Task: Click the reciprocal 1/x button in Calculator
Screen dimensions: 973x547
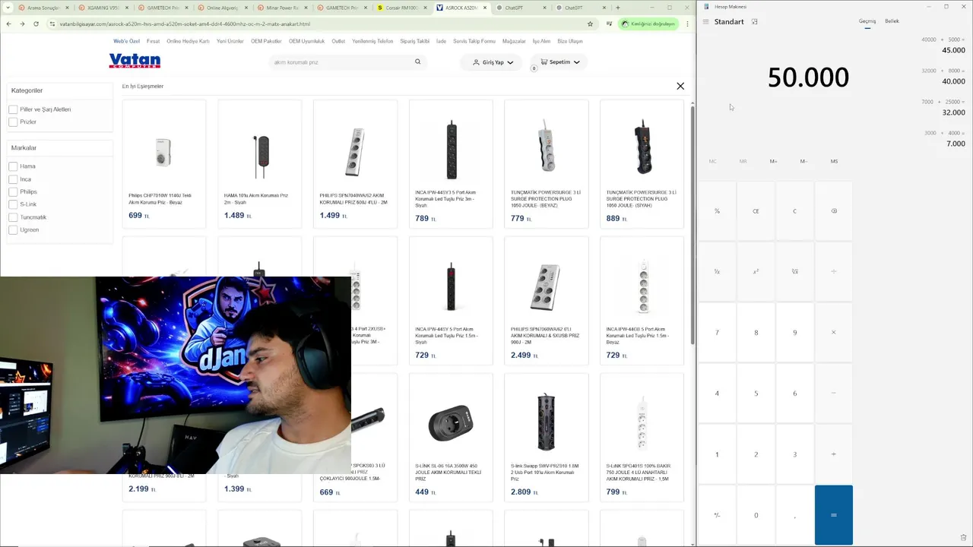Action: 717,271
